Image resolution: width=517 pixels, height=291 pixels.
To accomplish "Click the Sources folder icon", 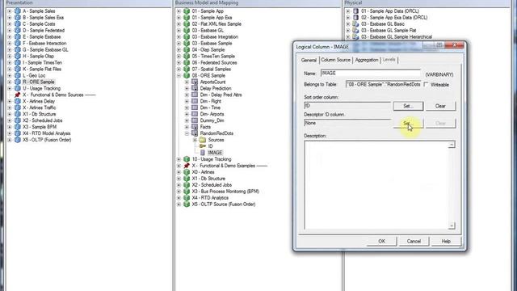I will [203, 140].
